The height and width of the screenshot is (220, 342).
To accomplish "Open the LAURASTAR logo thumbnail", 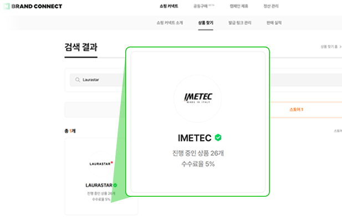I will coord(101,163).
